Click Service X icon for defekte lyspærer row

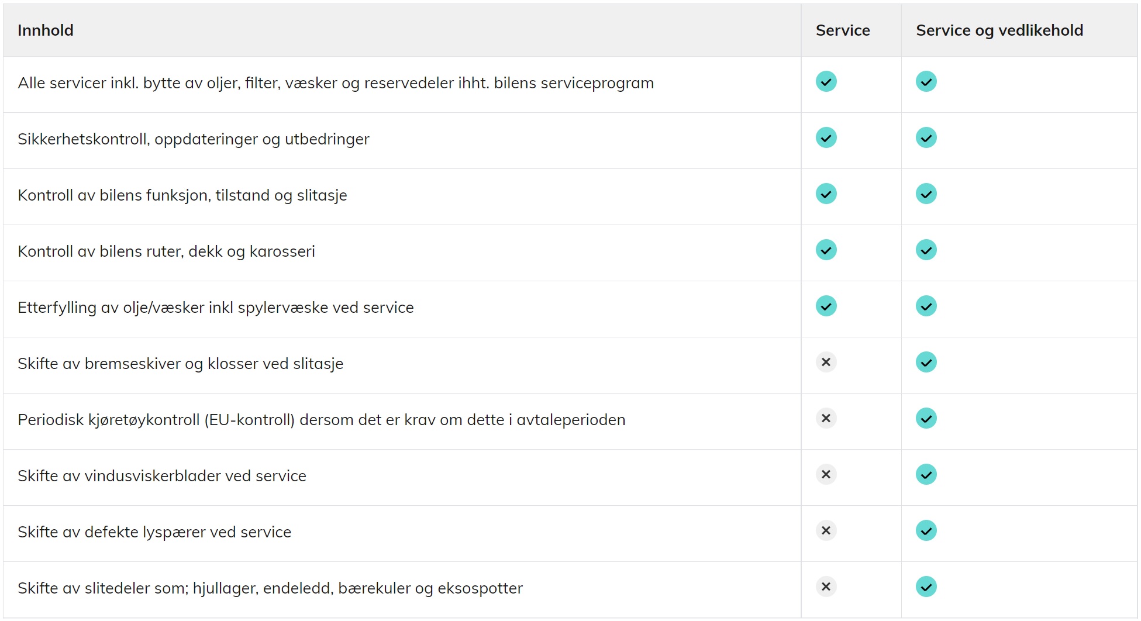(x=826, y=531)
